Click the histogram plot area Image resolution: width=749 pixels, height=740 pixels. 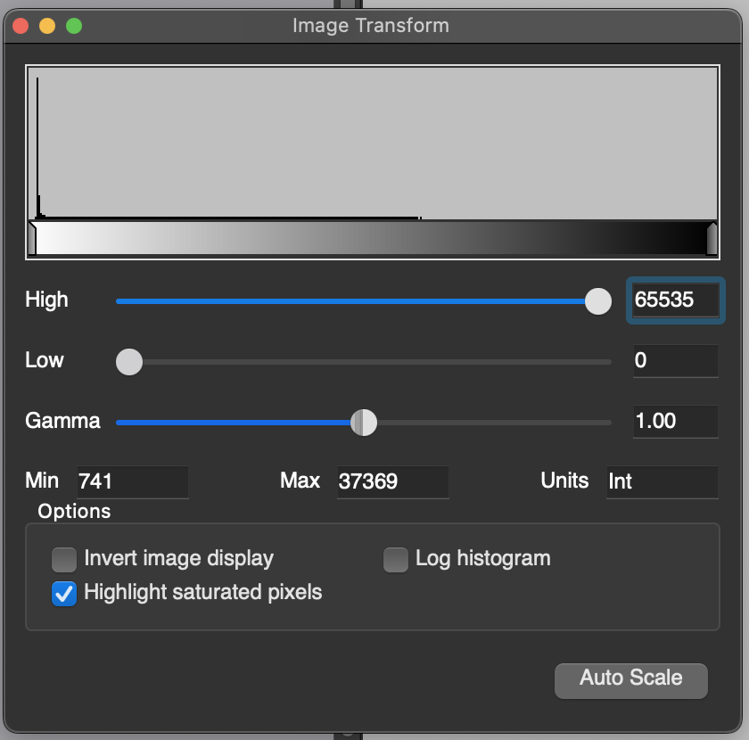tap(373, 144)
